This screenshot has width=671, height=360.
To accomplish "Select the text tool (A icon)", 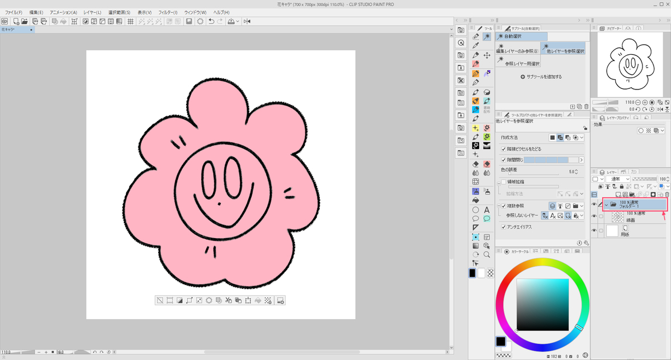I will point(487,210).
